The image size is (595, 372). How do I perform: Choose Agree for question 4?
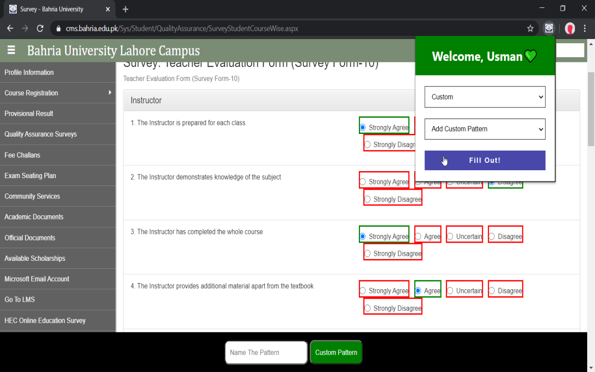[418, 291]
